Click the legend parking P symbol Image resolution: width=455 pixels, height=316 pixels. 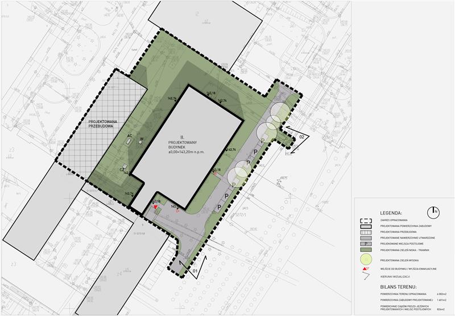366,243
